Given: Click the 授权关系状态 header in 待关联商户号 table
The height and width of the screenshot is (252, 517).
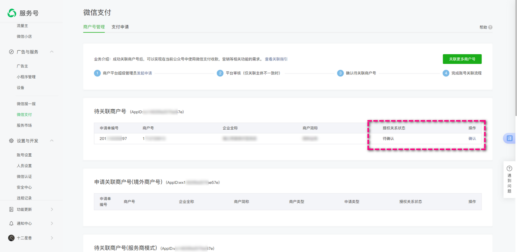Looking at the screenshot, I should [394, 128].
